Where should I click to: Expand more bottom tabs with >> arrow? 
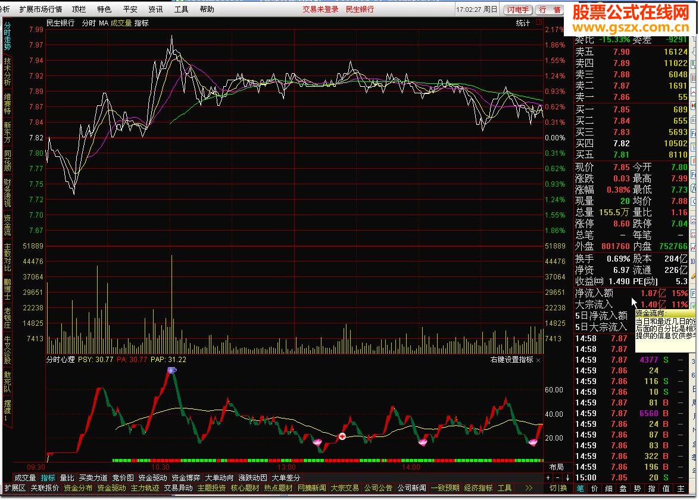[x=529, y=488]
